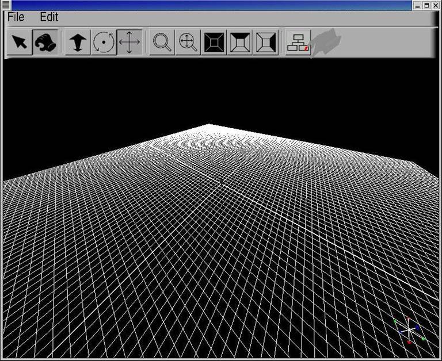Maximize the application window
This screenshot has width=442, height=361.
coord(427,5)
